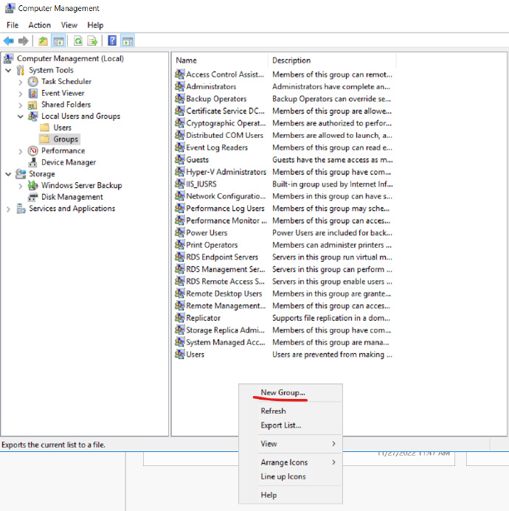The width and height of the screenshot is (509, 511).
Task: Collapse the Storage node
Action: pyautogui.click(x=8, y=174)
